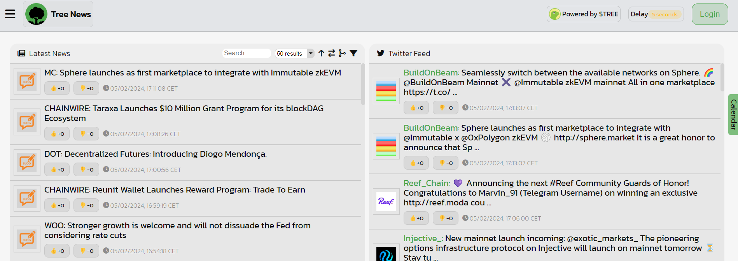
Task: Click BuildOnBeam avatar on Seamlessly switch tweet
Action: 386,91
